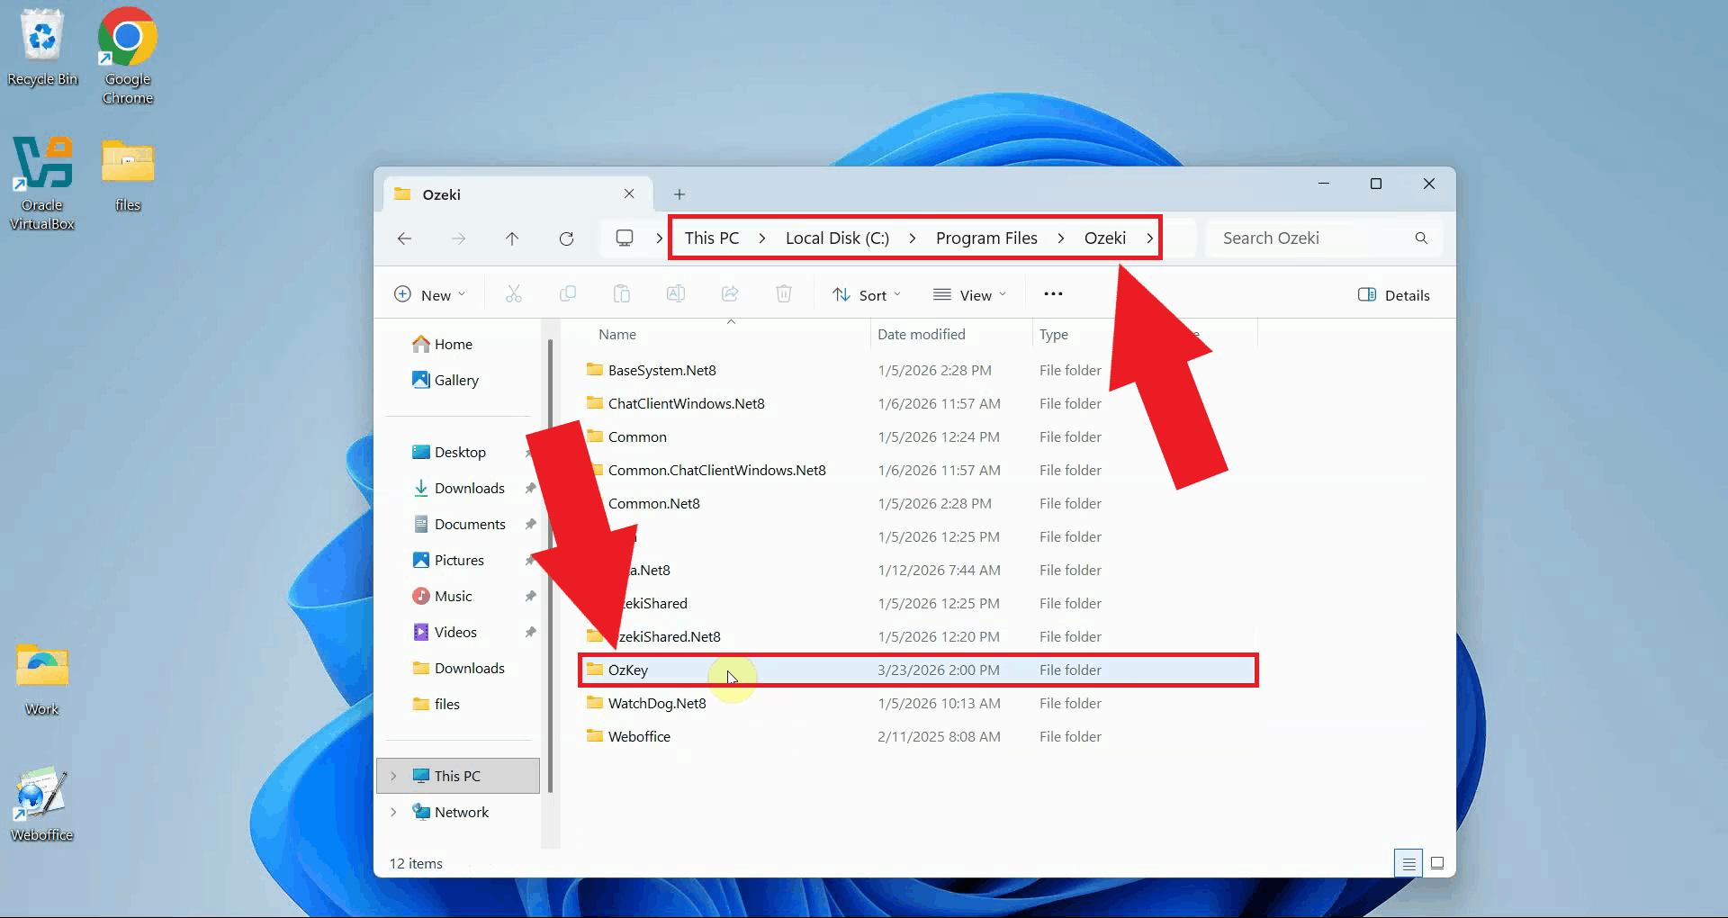The image size is (1728, 918).
Task: Expand This PC in the navigation pane
Action: (x=394, y=775)
